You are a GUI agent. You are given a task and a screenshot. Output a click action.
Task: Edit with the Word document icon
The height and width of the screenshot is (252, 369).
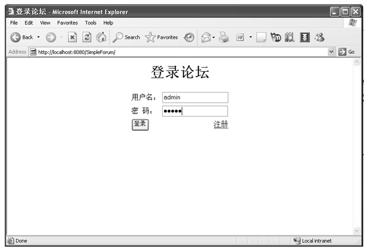(240, 37)
